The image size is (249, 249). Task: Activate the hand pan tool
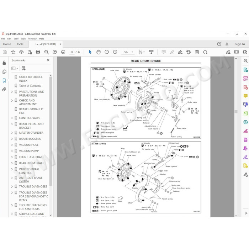99,52
